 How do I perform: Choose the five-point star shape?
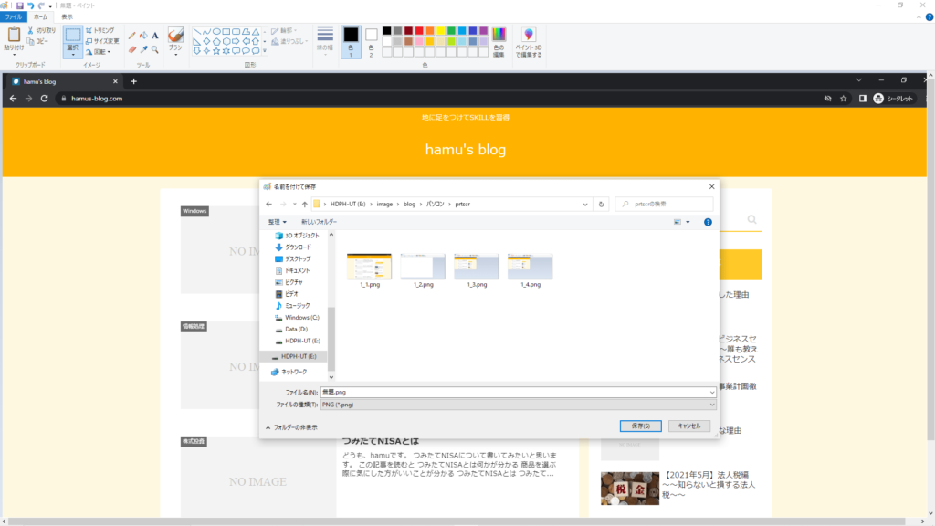pyautogui.click(x=216, y=51)
